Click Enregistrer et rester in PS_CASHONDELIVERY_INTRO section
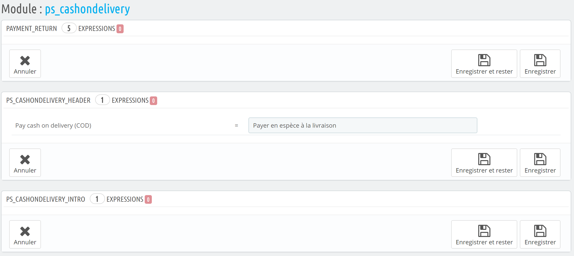574x256 pixels. [x=484, y=234]
